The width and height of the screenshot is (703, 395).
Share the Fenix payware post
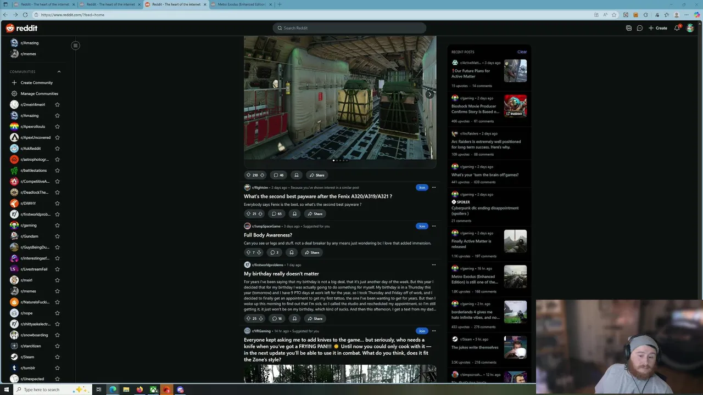[x=315, y=214]
